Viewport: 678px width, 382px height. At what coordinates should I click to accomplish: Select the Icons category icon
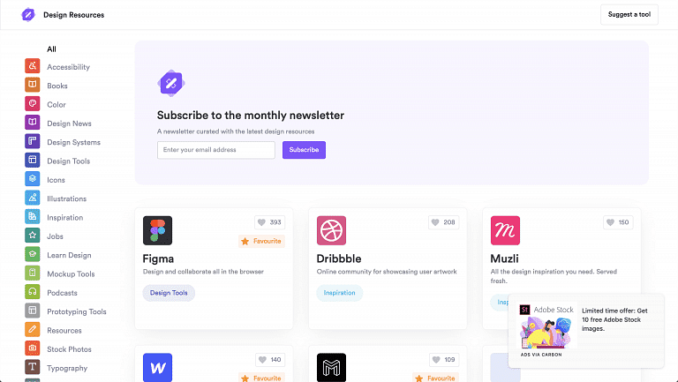33,179
